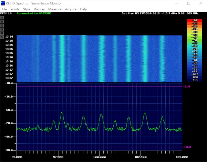Screen dimensions: 207x162
Task: Expand the Measure menu
Action: (x=55, y=9)
